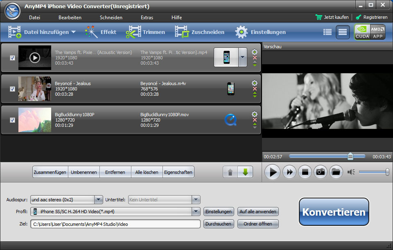
Task: Fast forward the preview
Action: pos(289,172)
